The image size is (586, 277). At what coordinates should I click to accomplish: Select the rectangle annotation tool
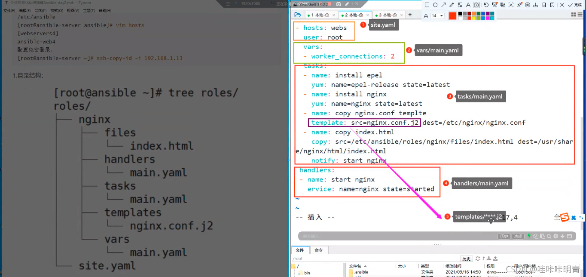coord(427,5)
